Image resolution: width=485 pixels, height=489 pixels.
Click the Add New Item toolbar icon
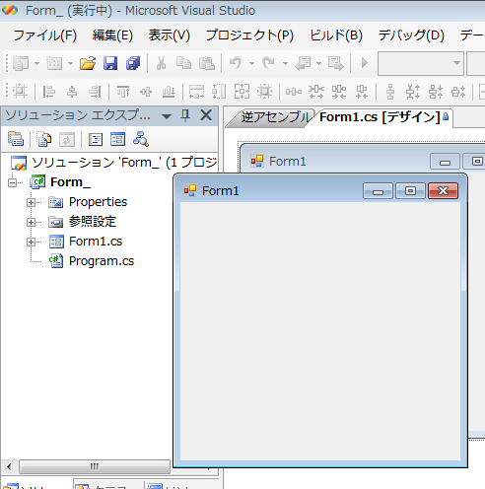54,63
